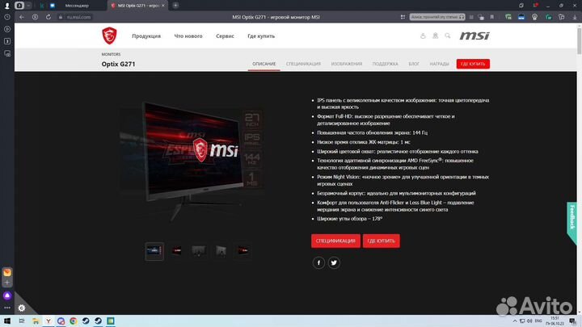Open Windows Start menu
Viewport: 582px width, 327px height.
[7, 321]
